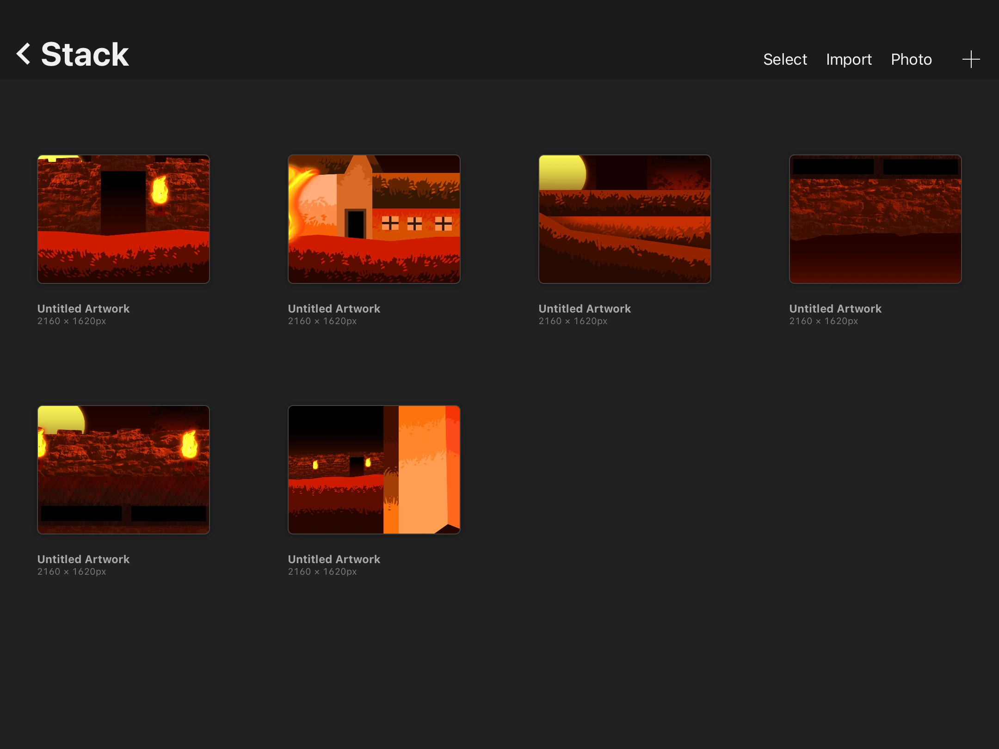The image size is (999, 749).
Task: Open artwork with black bars on top
Action: click(876, 219)
